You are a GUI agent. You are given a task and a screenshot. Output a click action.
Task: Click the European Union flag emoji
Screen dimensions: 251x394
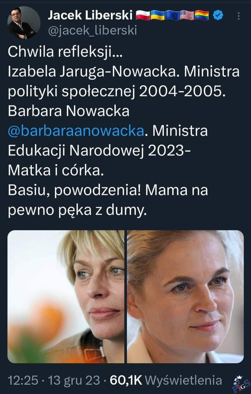coord(172,15)
